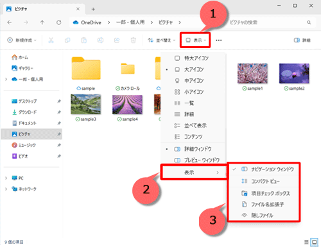Select the カメラ ロール folder
This screenshot has height=249, width=321.
[x=128, y=76]
